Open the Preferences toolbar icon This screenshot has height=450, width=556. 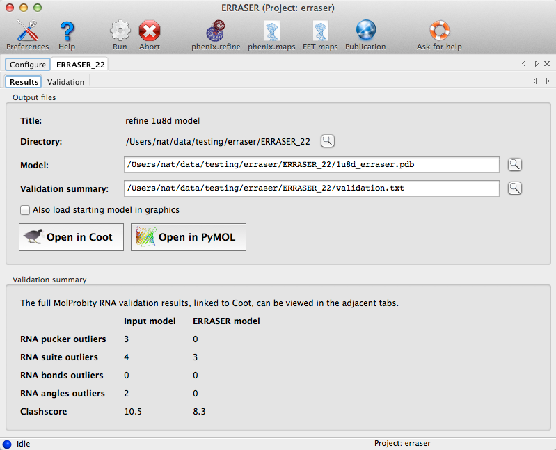27,32
